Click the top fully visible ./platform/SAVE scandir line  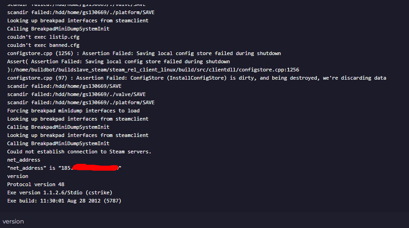click(81, 12)
